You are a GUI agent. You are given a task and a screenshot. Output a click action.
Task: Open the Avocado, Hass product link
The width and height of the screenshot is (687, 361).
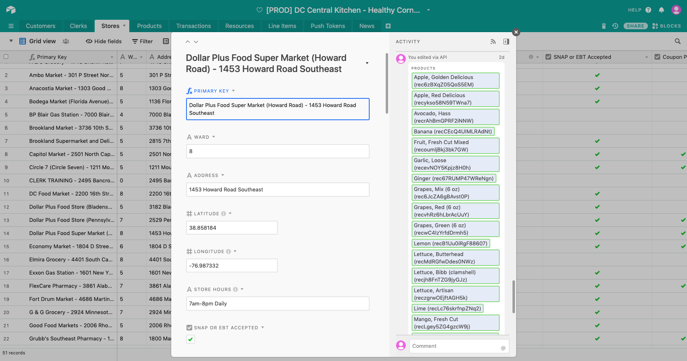coord(456,117)
